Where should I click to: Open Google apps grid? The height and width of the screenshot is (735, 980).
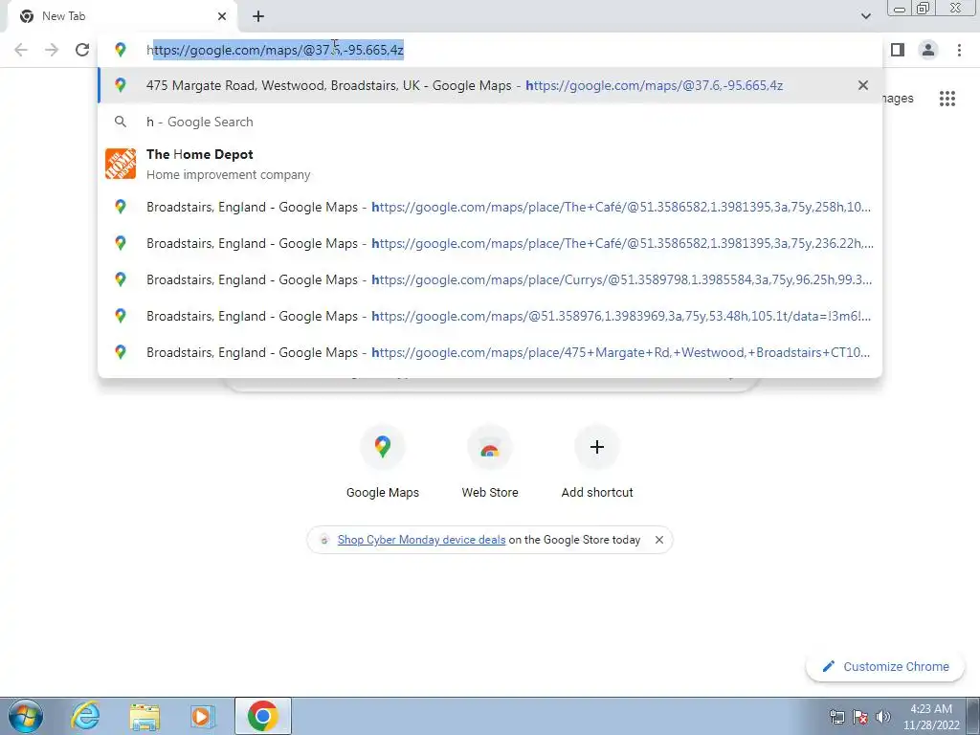click(x=947, y=99)
